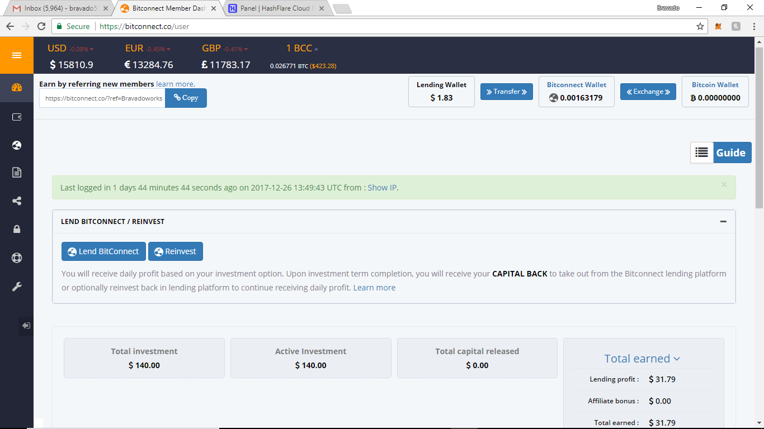View site info via green padlock

60,26
